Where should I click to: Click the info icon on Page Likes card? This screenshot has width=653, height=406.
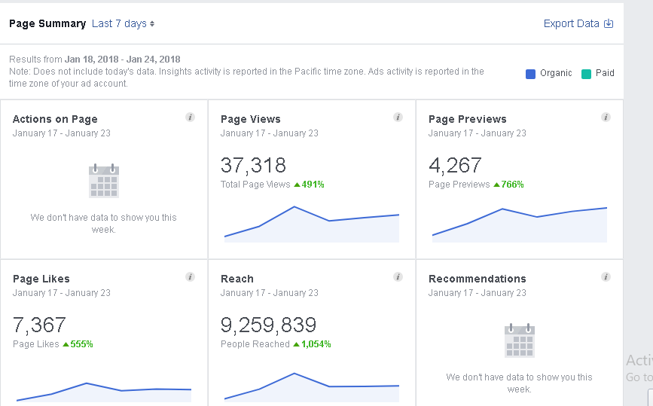click(190, 277)
